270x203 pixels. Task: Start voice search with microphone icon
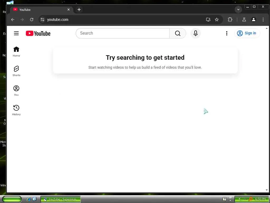pyautogui.click(x=195, y=33)
